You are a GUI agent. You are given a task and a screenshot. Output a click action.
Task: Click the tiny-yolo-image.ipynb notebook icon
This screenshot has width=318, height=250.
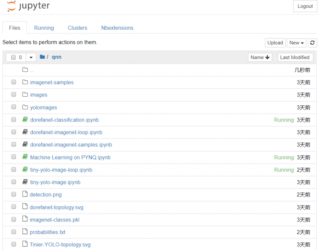click(25, 182)
